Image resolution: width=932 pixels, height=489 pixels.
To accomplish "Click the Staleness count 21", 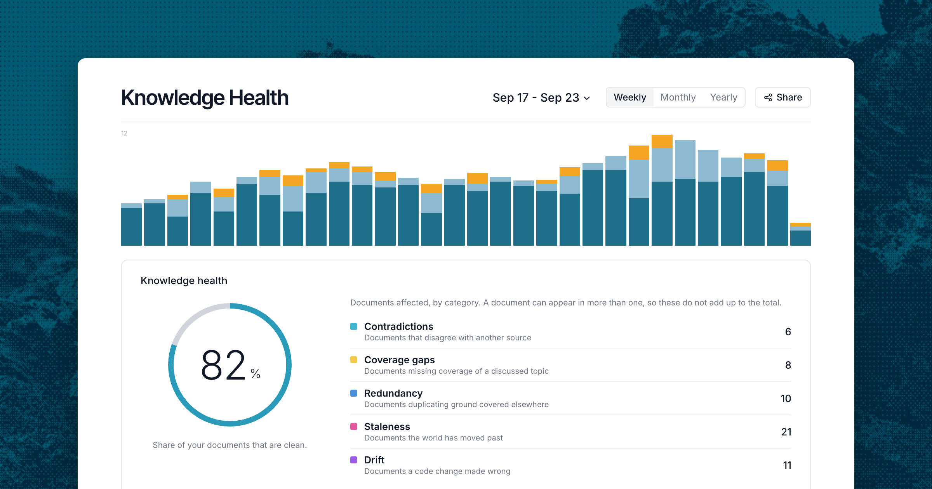I will click(786, 432).
